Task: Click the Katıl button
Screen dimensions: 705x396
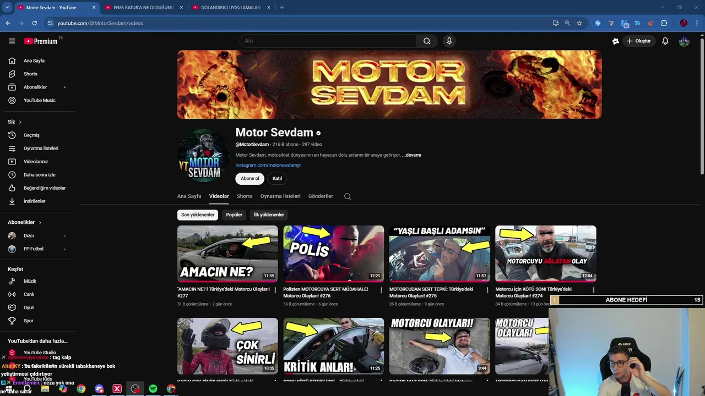Action: click(x=277, y=178)
